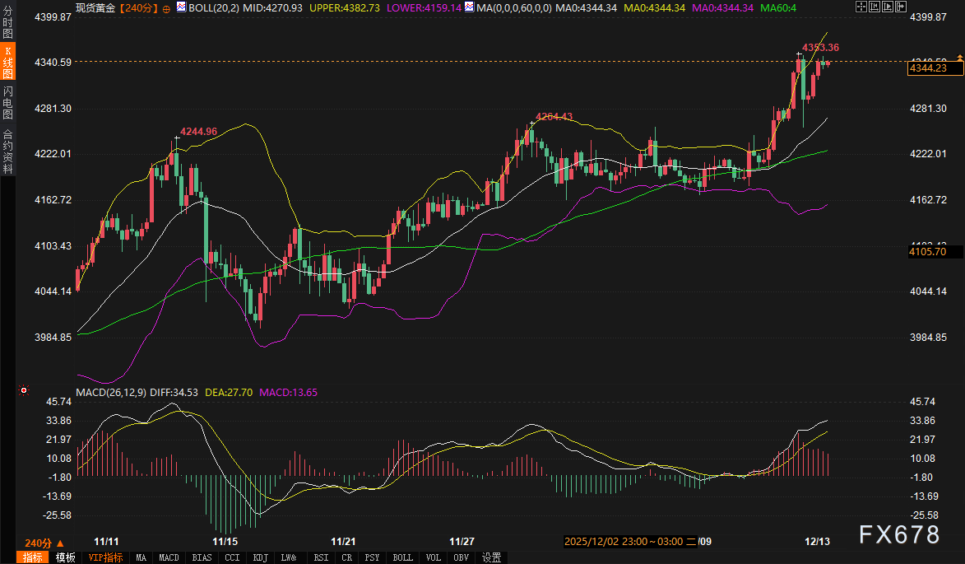Open the 设置 settings button
Viewport: 965px width, 564px height.
click(x=491, y=557)
